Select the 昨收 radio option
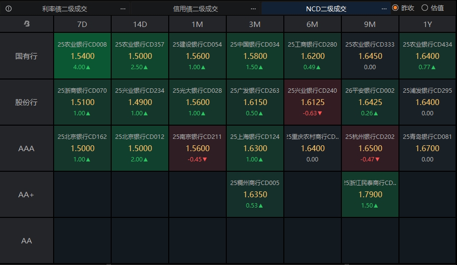This screenshot has width=457, height=265. 403,8
